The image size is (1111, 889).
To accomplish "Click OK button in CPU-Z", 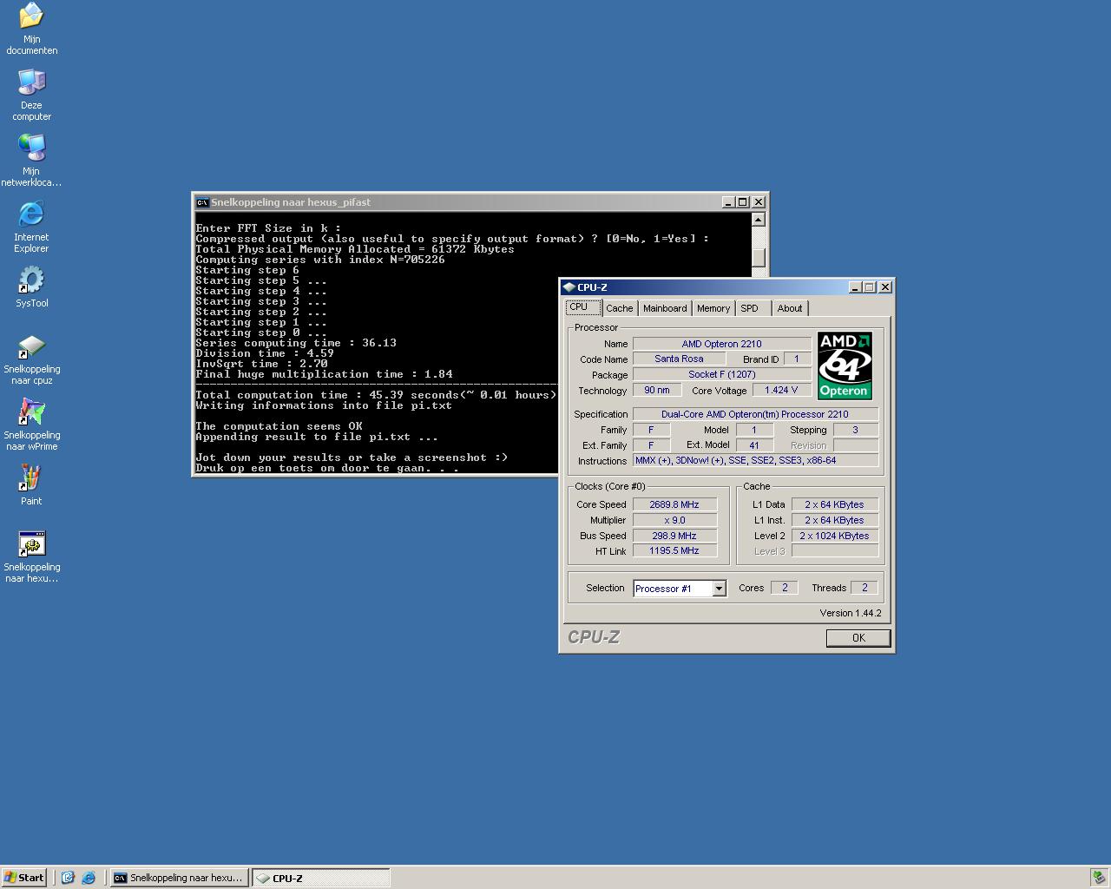I will (x=858, y=637).
